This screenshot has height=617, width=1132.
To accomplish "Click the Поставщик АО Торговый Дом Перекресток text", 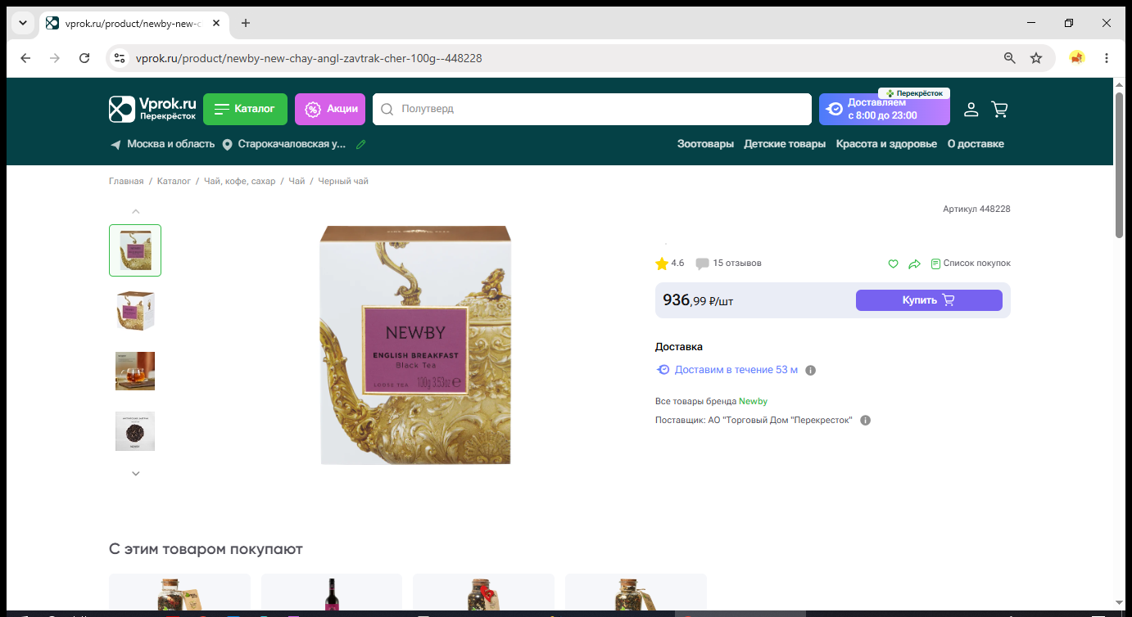I will 754,421.
